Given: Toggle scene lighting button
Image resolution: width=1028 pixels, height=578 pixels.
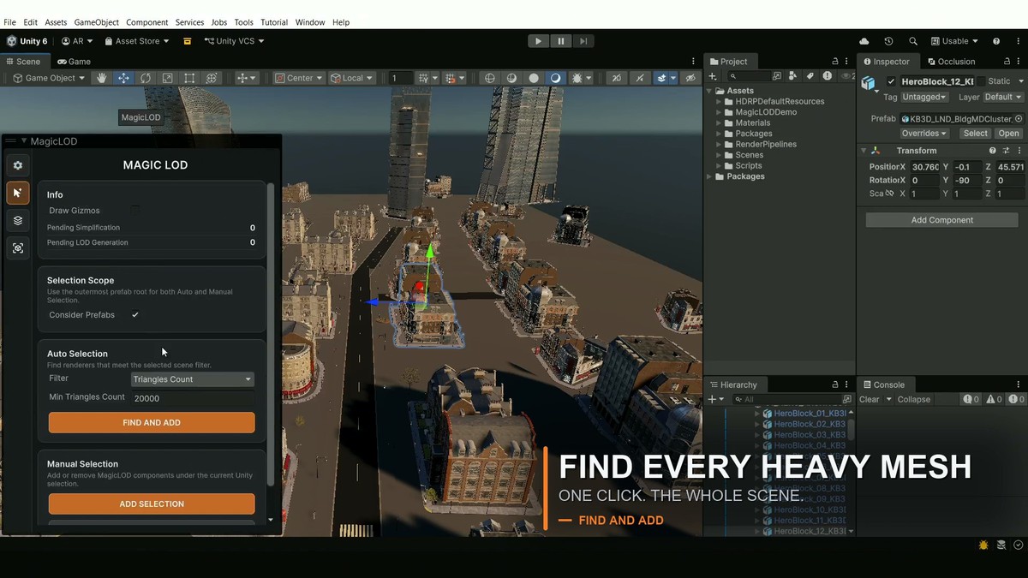Looking at the screenshot, I should (x=555, y=78).
